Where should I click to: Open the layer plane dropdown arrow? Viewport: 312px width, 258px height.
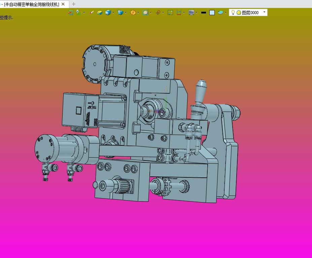[x=226, y=13]
